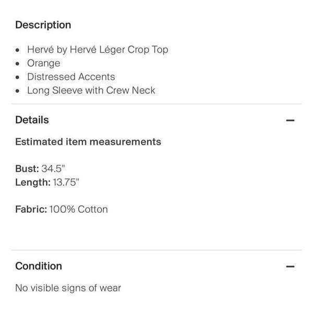Click the Estimated item measurements subheading
Image resolution: width=313 pixels, height=313 pixels.
pyautogui.click(x=88, y=142)
